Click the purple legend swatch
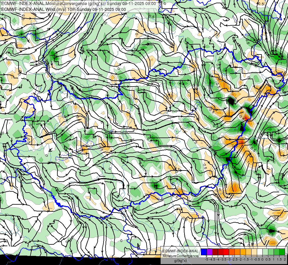This screenshot has width=288, height=265. (209, 252)
